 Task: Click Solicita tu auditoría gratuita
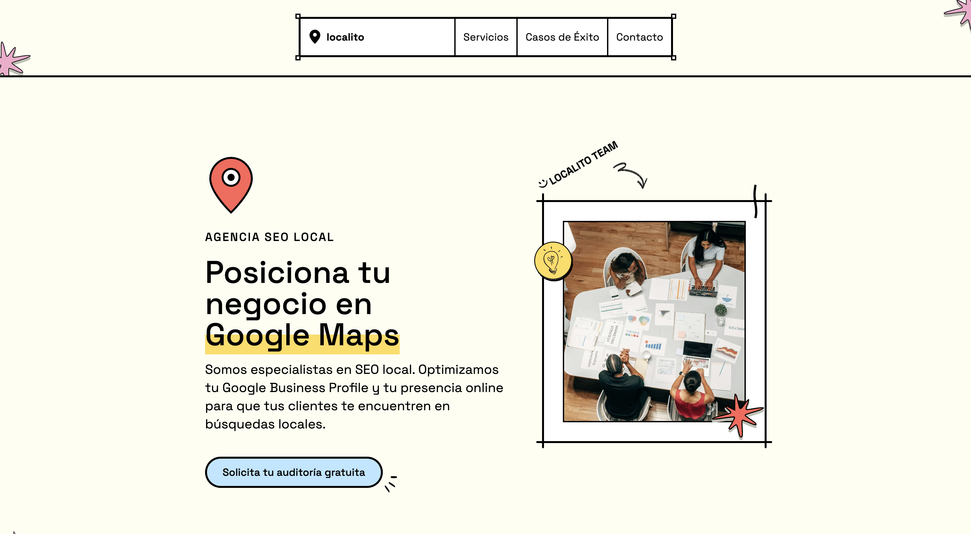pyautogui.click(x=294, y=472)
